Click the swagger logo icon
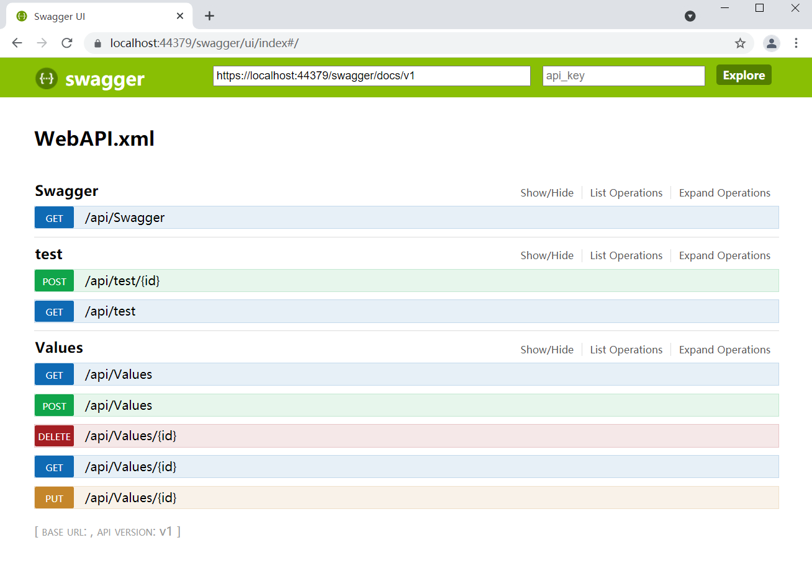Image resolution: width=812 pixels, height=584 pixels. point(47,78)
